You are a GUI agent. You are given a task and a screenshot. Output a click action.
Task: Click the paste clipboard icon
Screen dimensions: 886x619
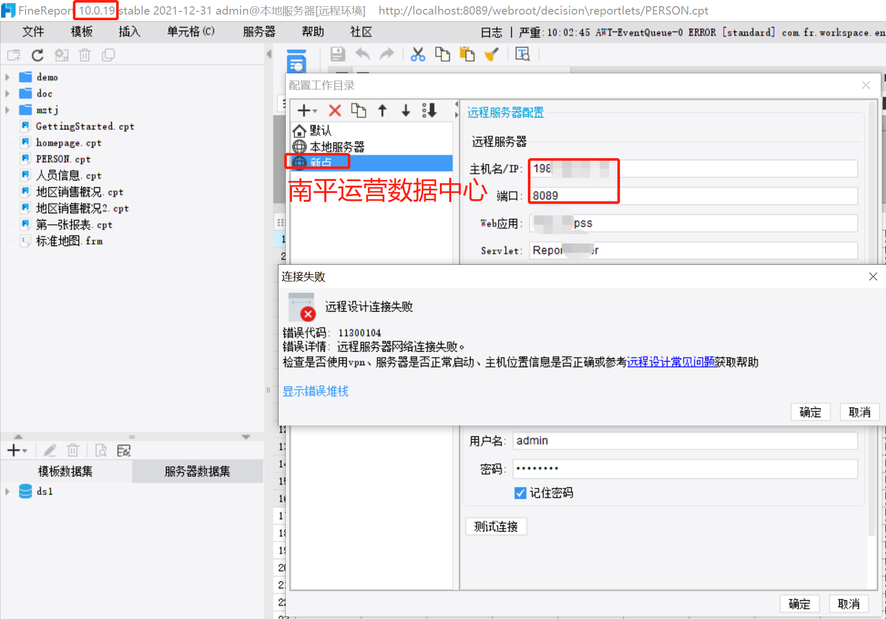(x=467, y=54)
